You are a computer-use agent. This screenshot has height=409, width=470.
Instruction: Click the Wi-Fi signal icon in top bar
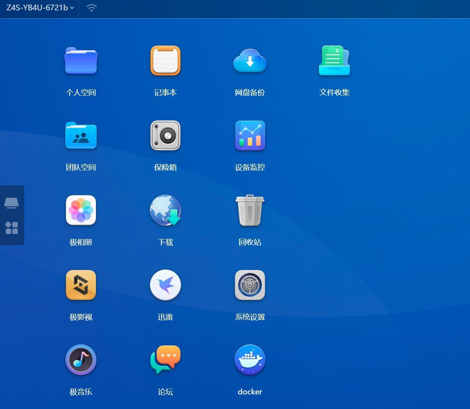click(92, 8)
